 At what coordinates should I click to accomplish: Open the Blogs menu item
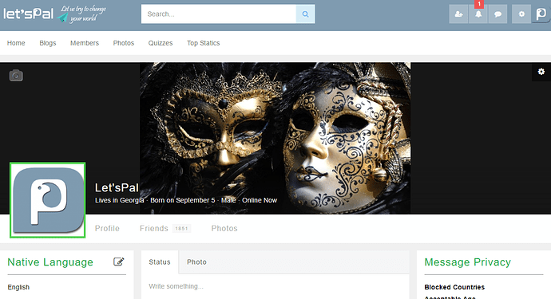48,43
